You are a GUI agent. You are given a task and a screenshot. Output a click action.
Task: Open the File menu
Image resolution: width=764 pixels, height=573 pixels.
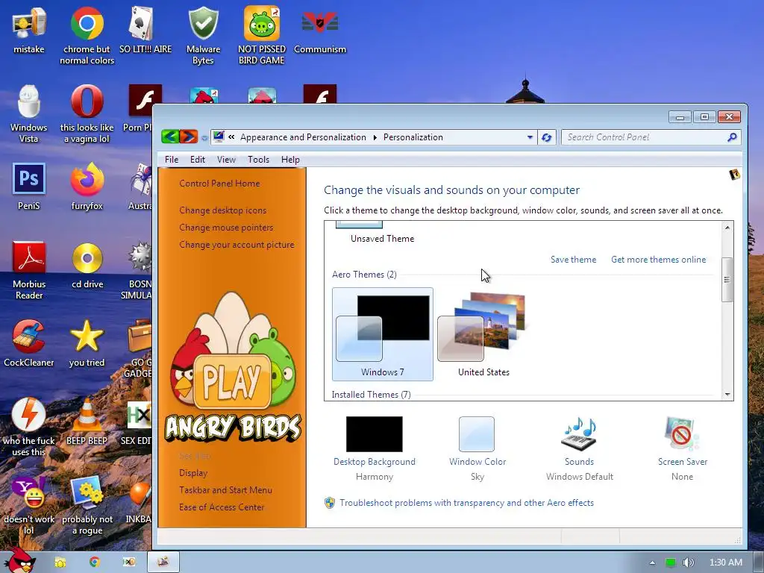pos(172,160)
